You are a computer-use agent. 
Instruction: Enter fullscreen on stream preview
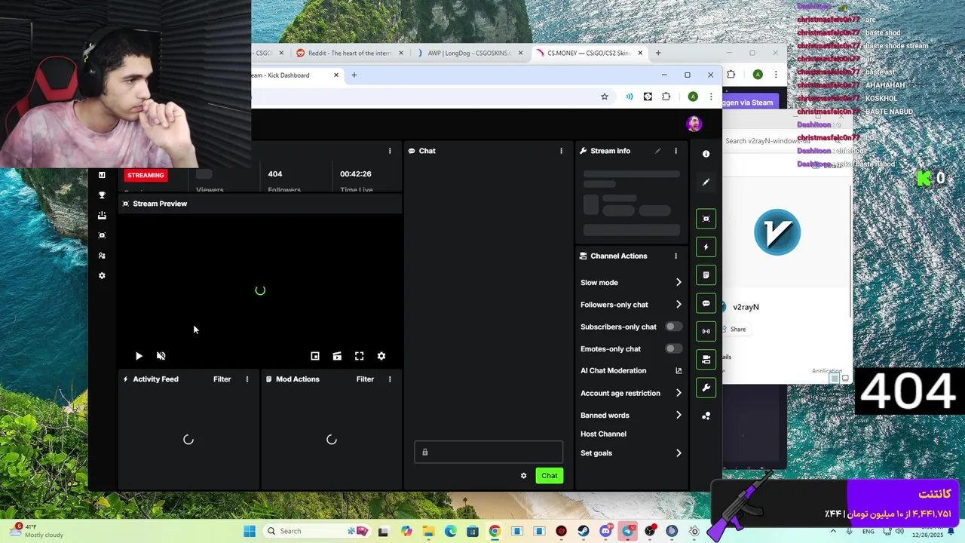[x=360, y=356]
